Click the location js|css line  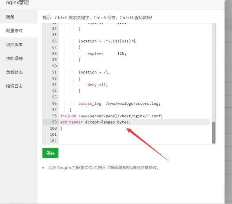pos(107,41)
